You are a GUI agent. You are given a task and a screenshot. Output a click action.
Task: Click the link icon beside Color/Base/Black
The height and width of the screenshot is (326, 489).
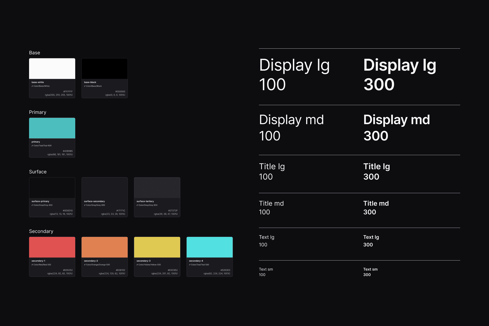coord(85,86)
